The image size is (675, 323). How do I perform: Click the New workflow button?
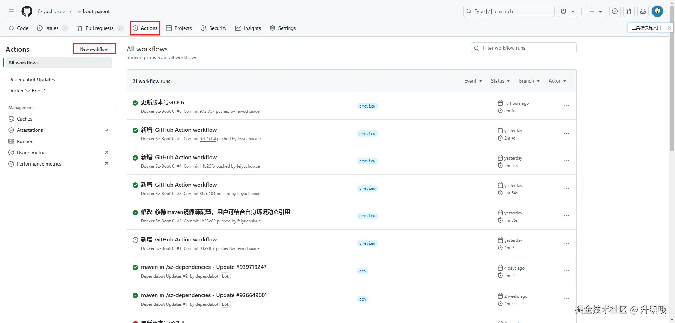pyautogui.click(x=94, y=49)
